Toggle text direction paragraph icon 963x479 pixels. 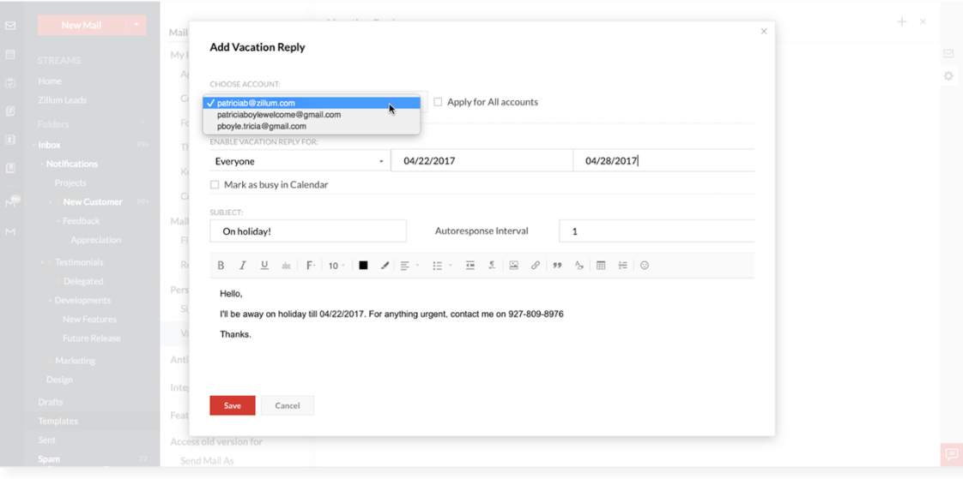tap(492, 266)
